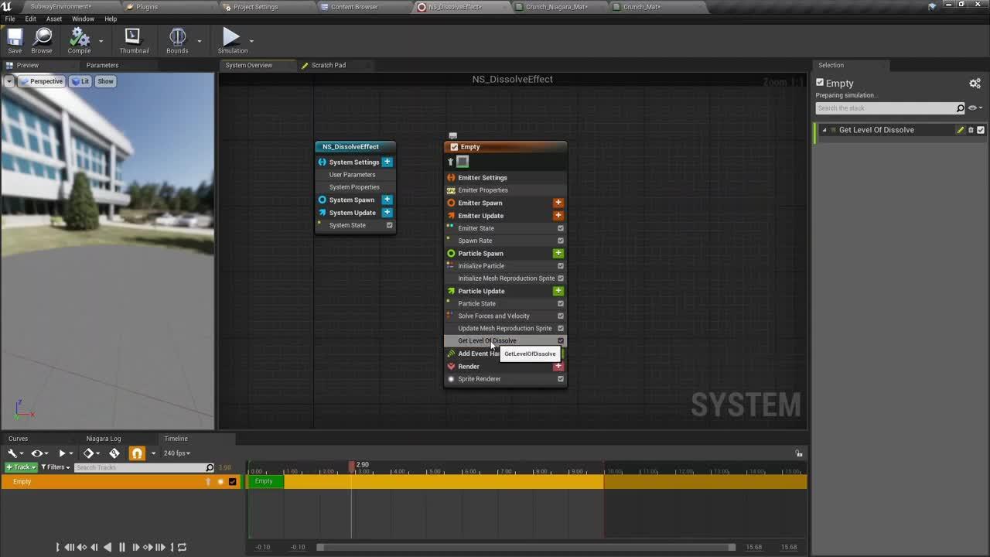Click the pencil edit icon for Get Level Of Dissolve
This screenshot has height=557, width=990.
(x=961, y=130)
